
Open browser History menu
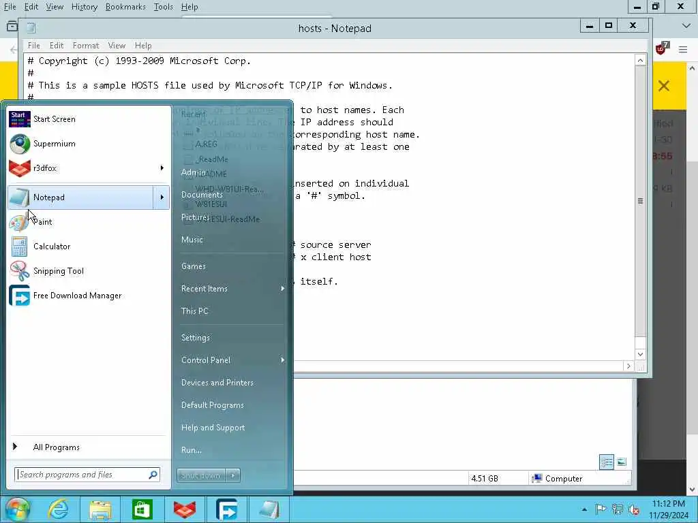coord(84,7)
